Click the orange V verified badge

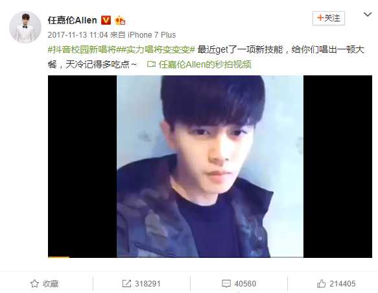click(106, 20)
